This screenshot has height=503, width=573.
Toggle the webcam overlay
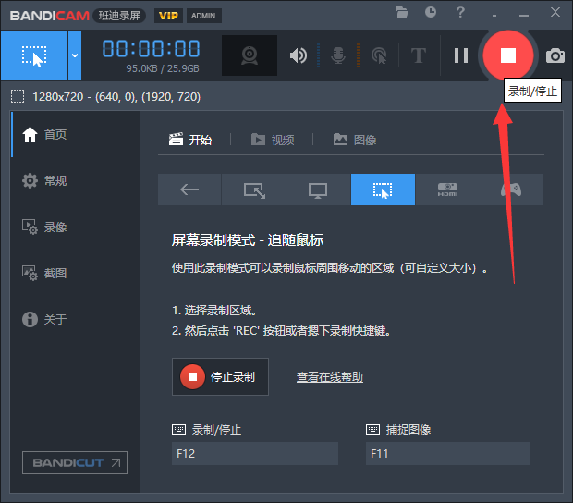point(250,55)
